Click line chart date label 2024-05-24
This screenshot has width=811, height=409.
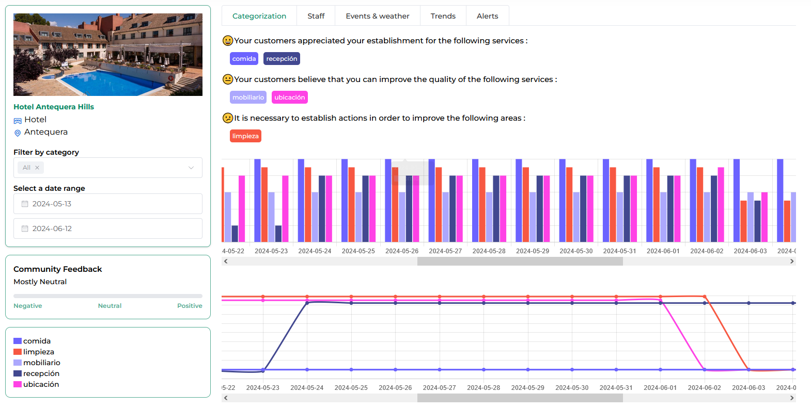(x=307, y=388)
